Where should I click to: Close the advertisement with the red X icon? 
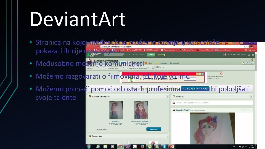tap(221, 73)
